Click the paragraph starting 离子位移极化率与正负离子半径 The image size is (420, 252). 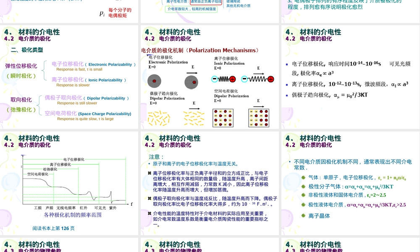[211, 181]
